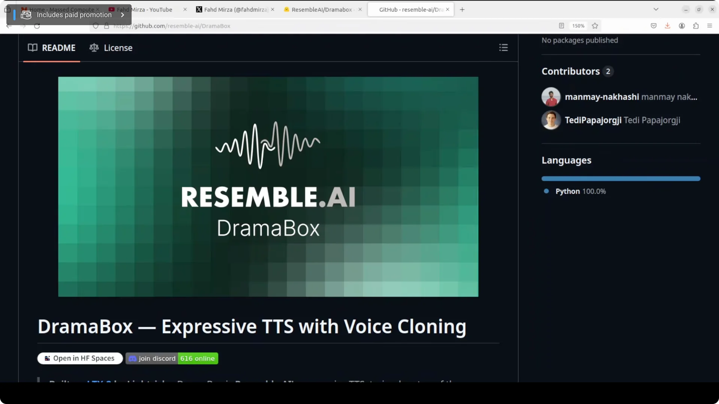The image size is (719, 404).
Task: Click the contributors count badge 2
Action: (x=608, y=71)
